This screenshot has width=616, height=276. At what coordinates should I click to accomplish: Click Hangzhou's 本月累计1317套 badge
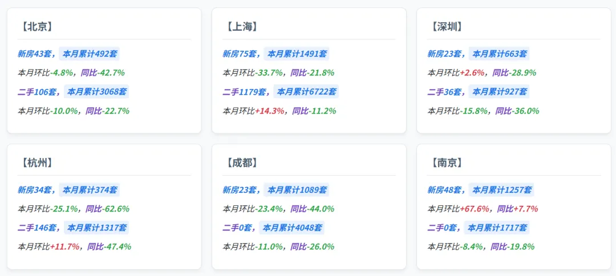tap(96, 228)
